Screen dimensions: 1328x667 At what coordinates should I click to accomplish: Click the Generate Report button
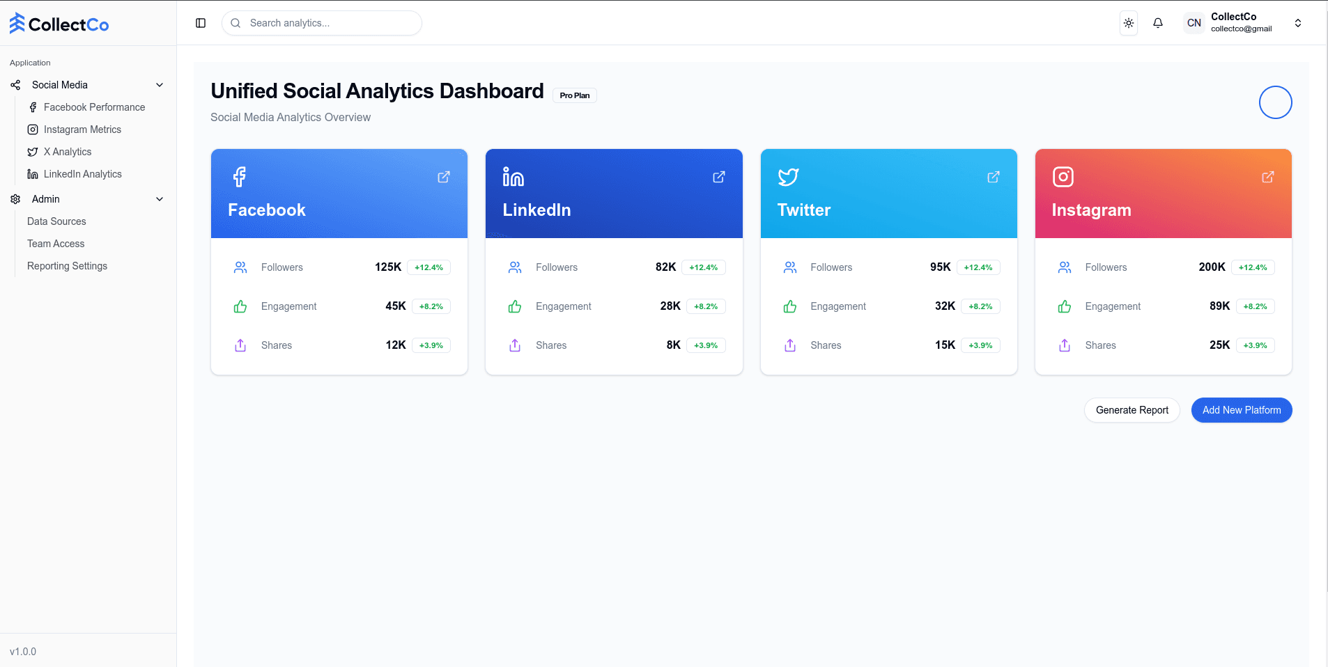coord(1132,410)
